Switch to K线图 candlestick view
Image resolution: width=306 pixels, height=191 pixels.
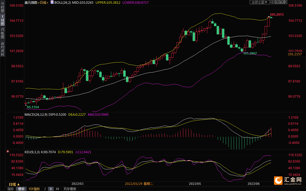(3, 20)
